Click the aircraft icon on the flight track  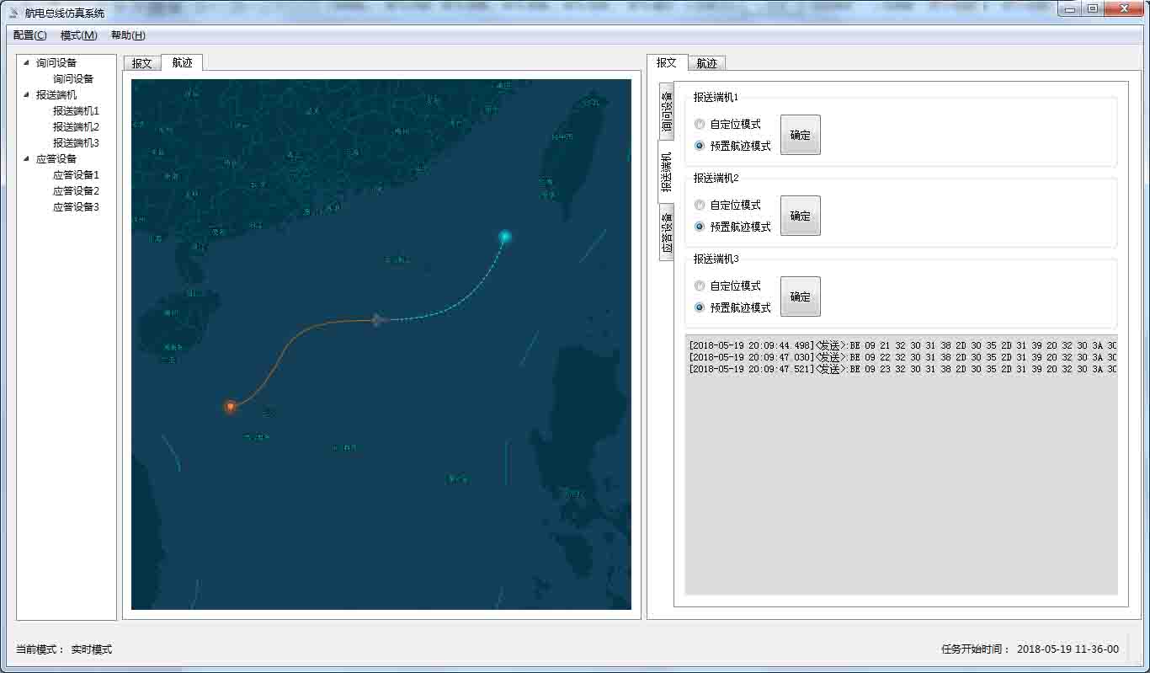coord(378,319)
